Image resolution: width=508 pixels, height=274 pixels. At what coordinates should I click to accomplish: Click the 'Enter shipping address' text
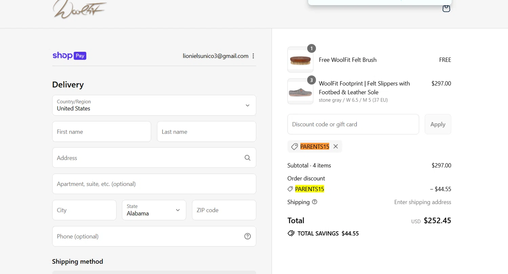[423, 202]
